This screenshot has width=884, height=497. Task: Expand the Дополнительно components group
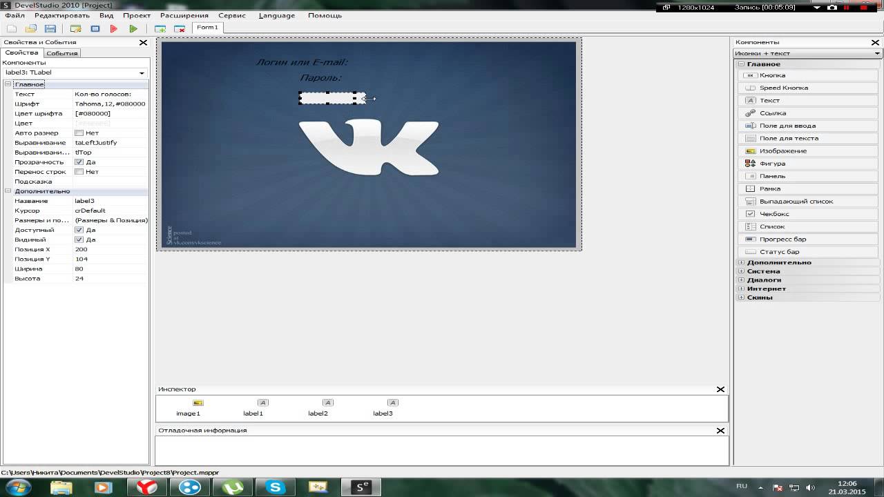(x=741, y=262)
